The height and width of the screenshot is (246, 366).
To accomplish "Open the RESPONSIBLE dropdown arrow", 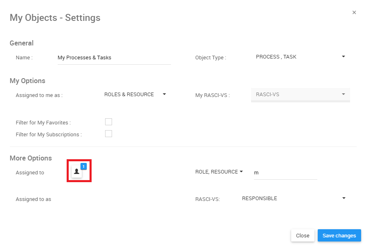I will tap(344, 198).
